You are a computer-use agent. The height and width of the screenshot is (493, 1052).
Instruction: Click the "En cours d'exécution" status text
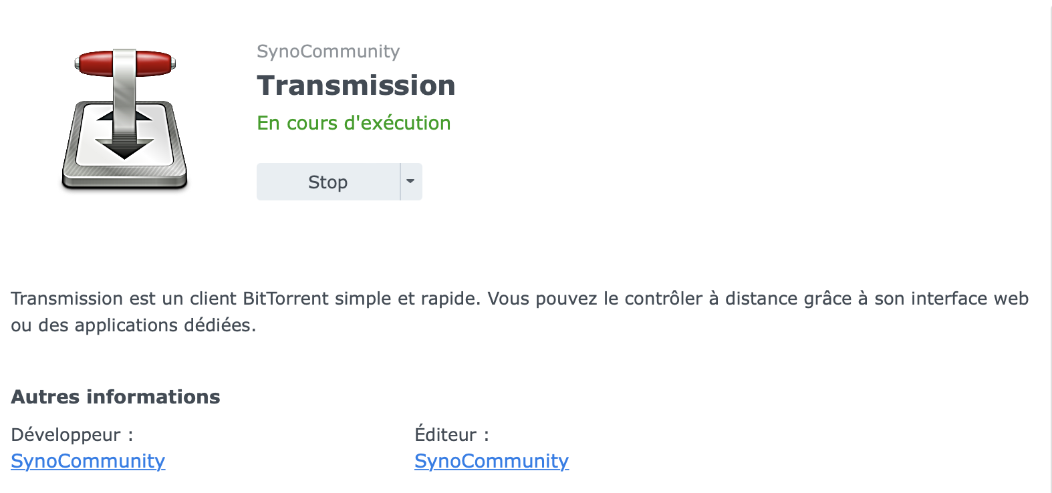[354, 123]
